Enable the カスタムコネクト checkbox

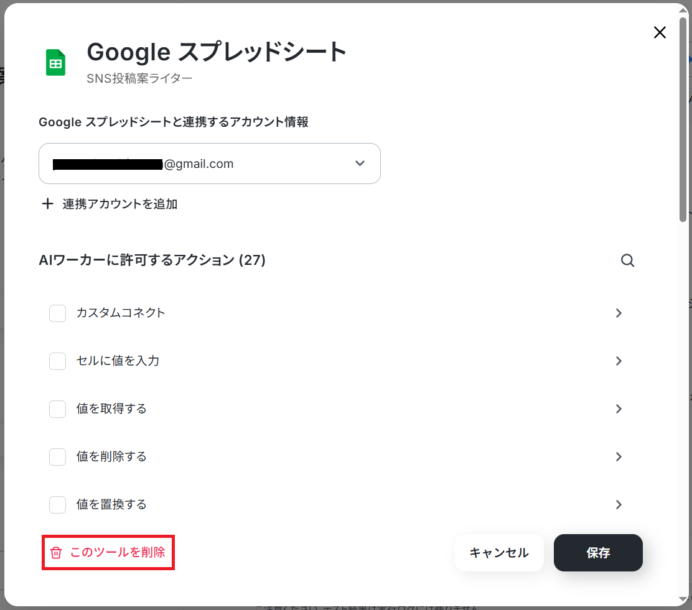pyautogui.click(x=57, y=313)
